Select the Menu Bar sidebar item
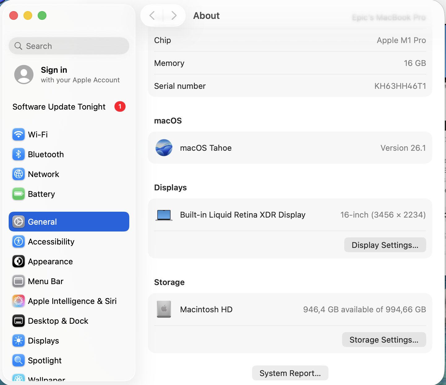 click(45, 281)
